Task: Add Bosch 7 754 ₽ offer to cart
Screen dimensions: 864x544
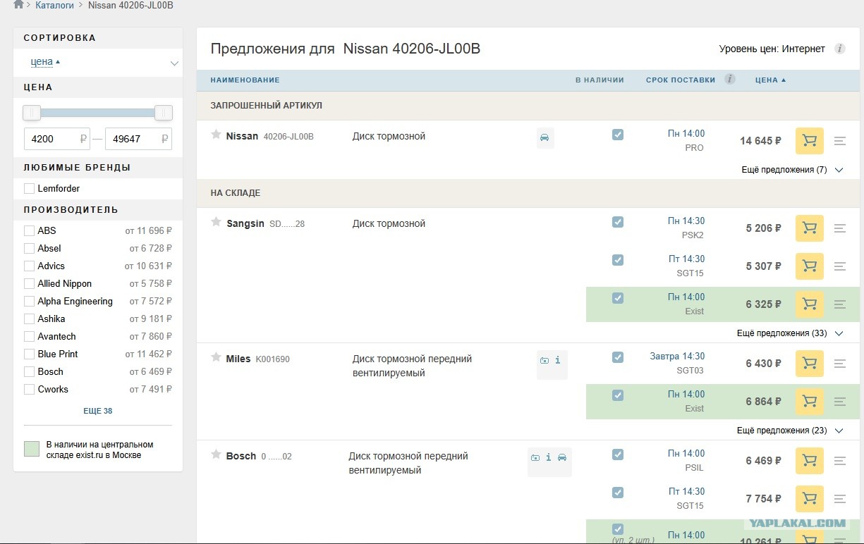Action: 809,499
